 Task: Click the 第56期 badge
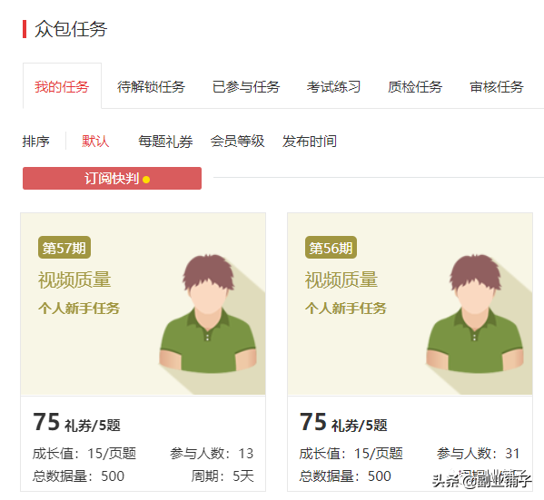pos(331,248)
